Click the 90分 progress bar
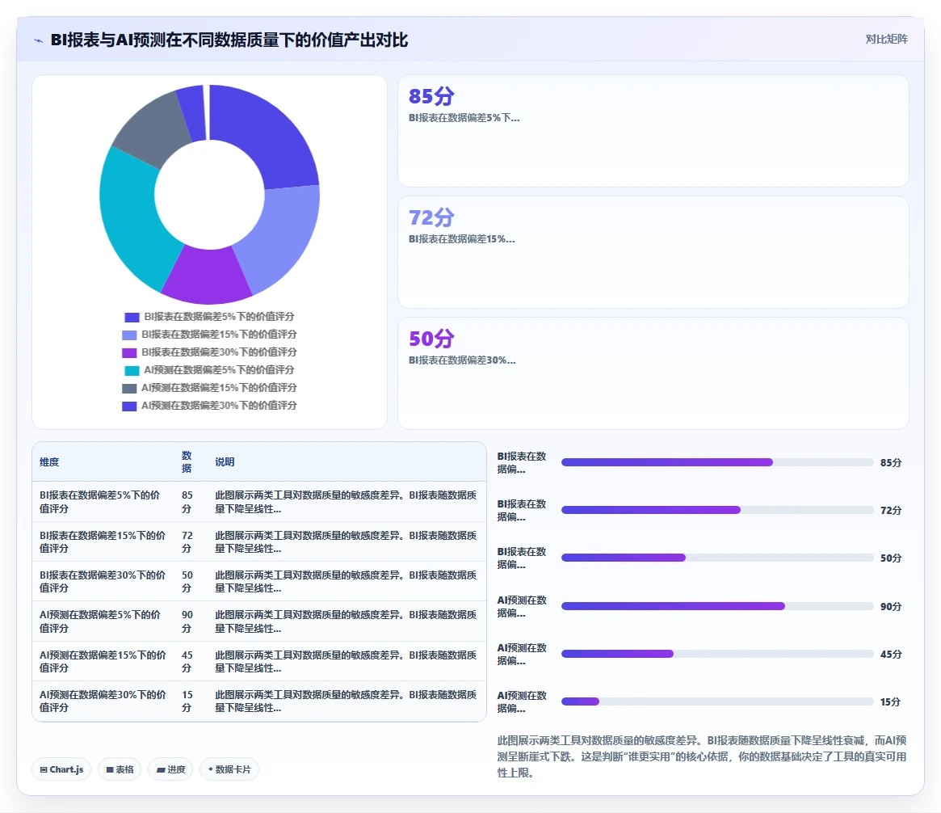The height and width of the screenshot is (813, 941). tap(717, 606)
